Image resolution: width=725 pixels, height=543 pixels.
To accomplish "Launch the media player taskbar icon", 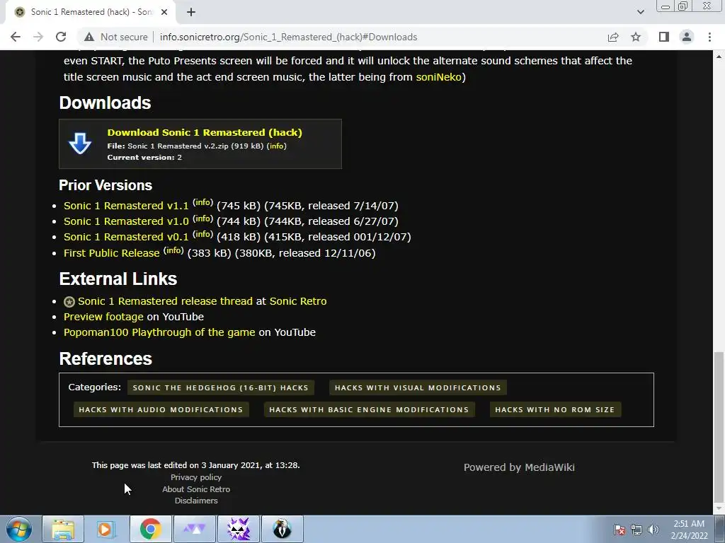I will (x=106, y=529).
